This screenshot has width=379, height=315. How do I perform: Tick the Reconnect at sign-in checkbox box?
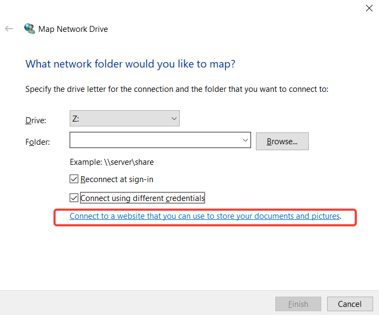(x=74, y=179)
